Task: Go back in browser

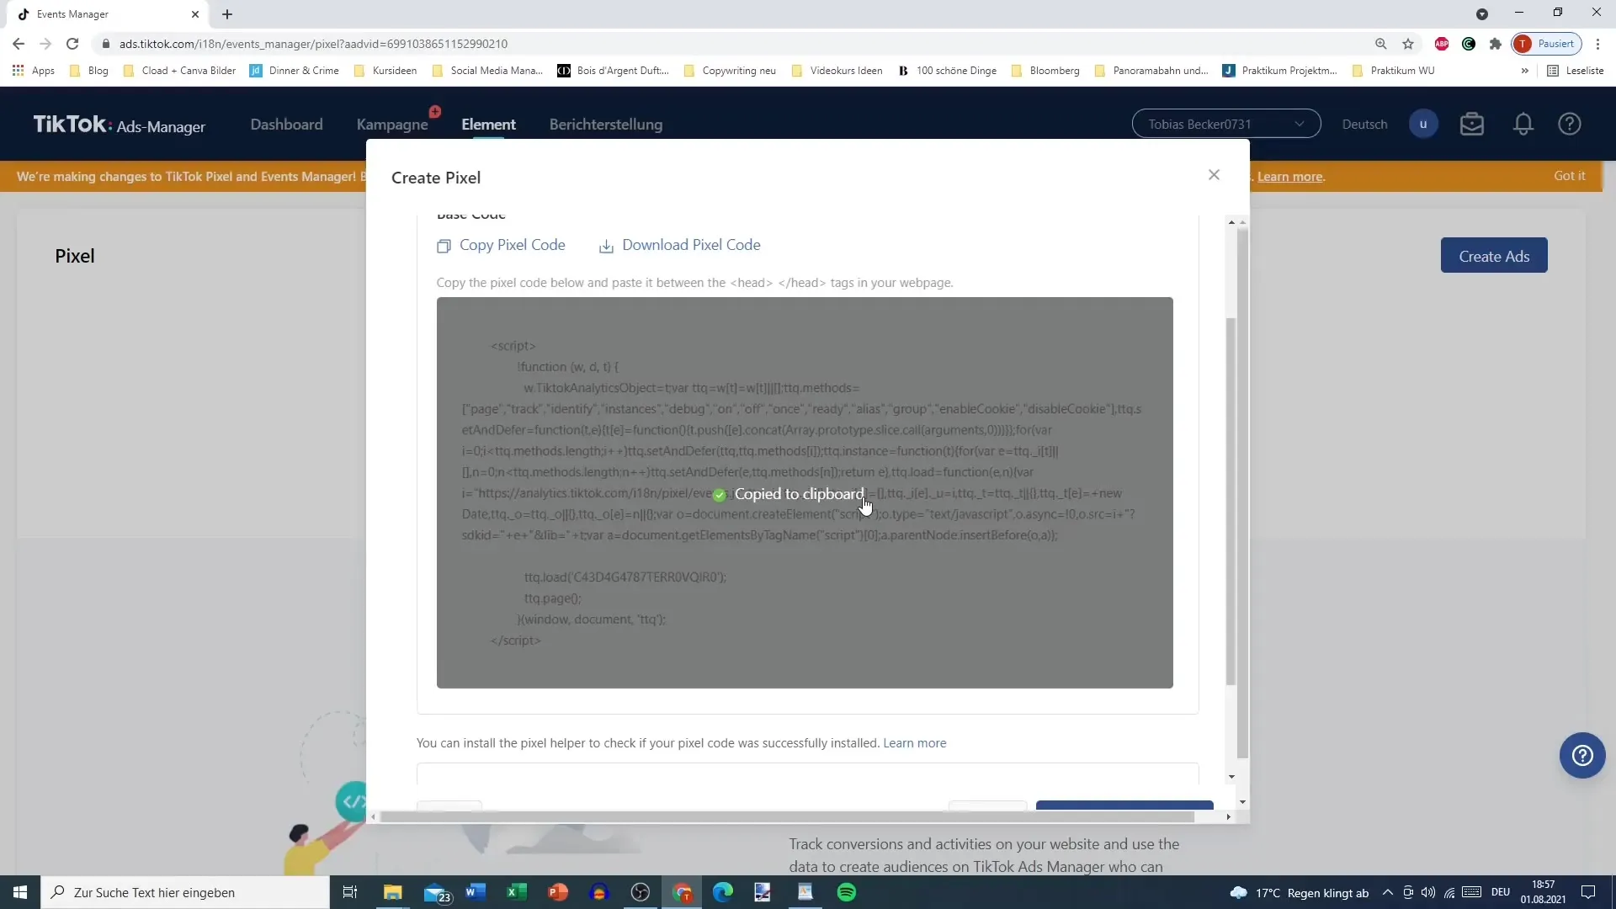Action: 19,44
